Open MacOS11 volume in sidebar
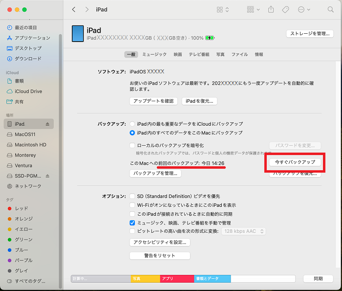 click(x=21, y=134)
